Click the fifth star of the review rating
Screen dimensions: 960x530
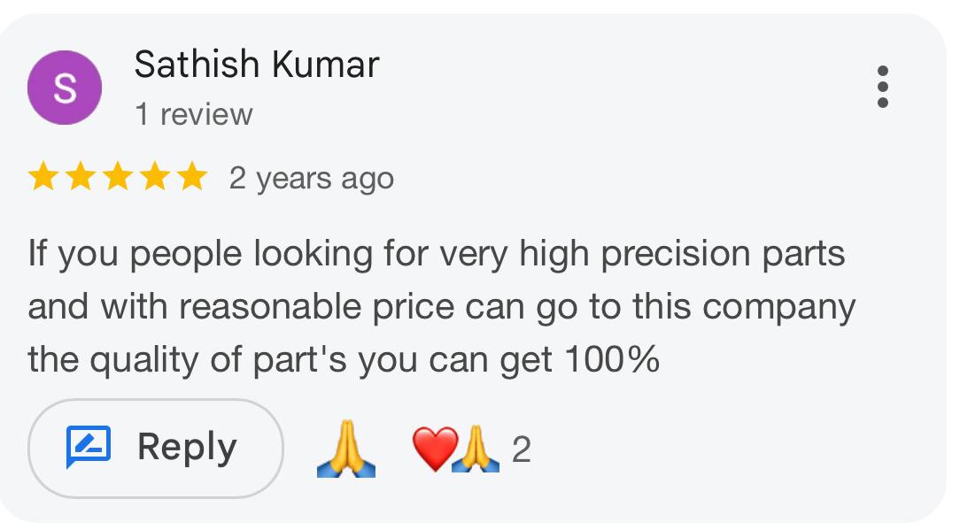click(x=193, y=176)
